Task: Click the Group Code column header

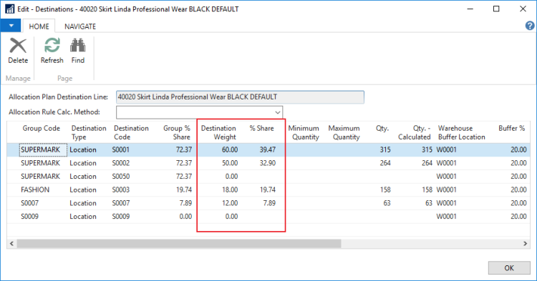Action: tap(41, 129)
